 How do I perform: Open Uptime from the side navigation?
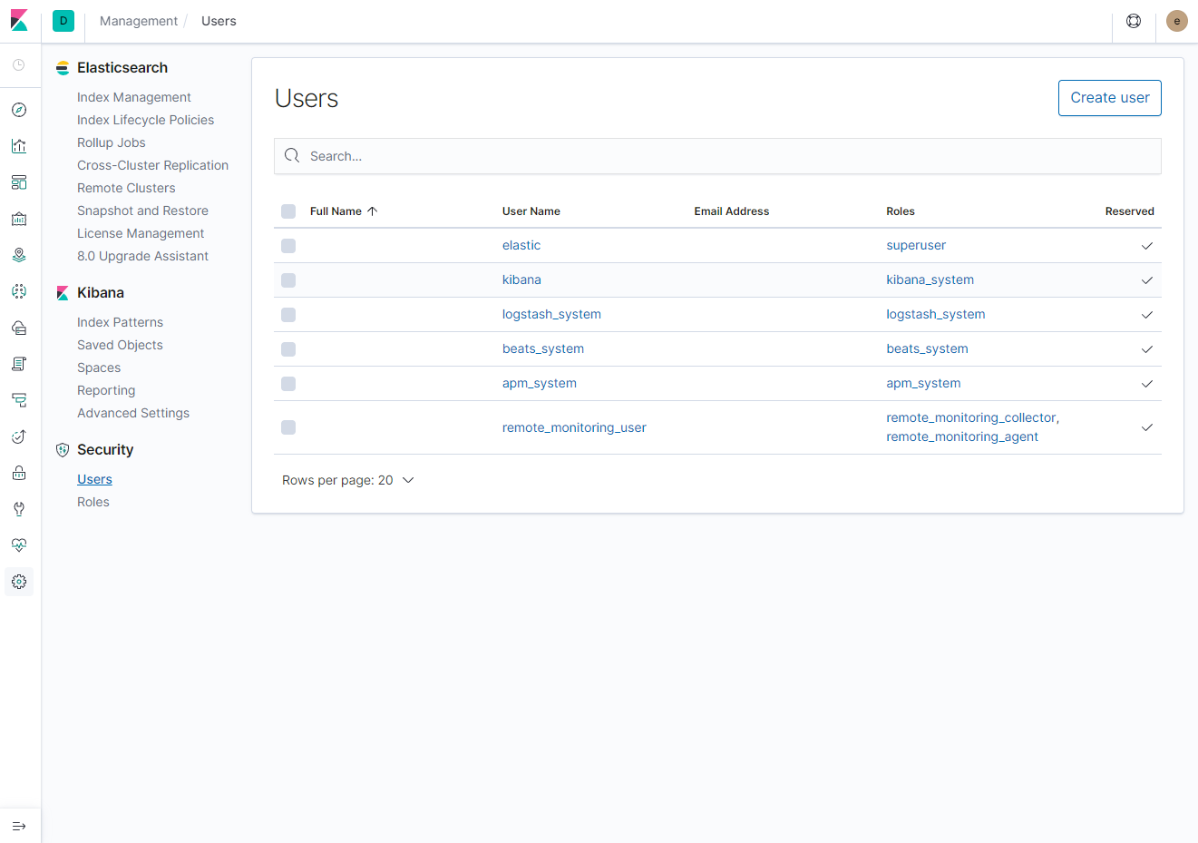click(19, 436)
